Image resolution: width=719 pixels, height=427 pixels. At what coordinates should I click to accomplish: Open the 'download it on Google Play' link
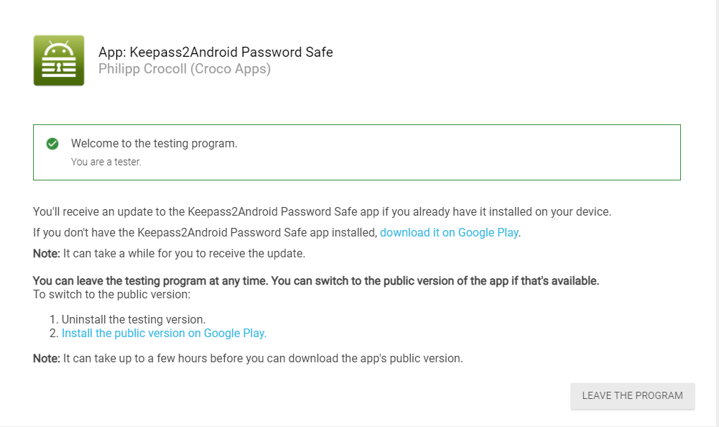tap(449, 232)
